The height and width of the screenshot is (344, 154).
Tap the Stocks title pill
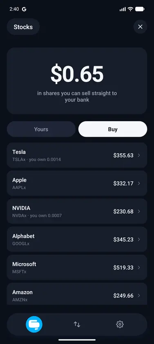[23, 27]
